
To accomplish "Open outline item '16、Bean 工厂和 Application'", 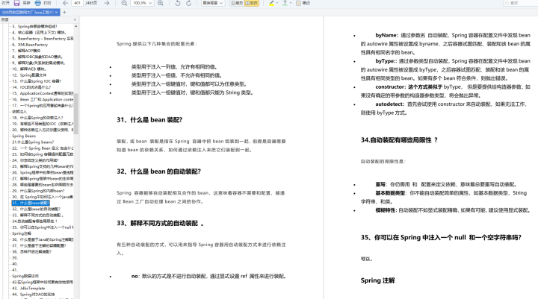I will tap(43, 99).
